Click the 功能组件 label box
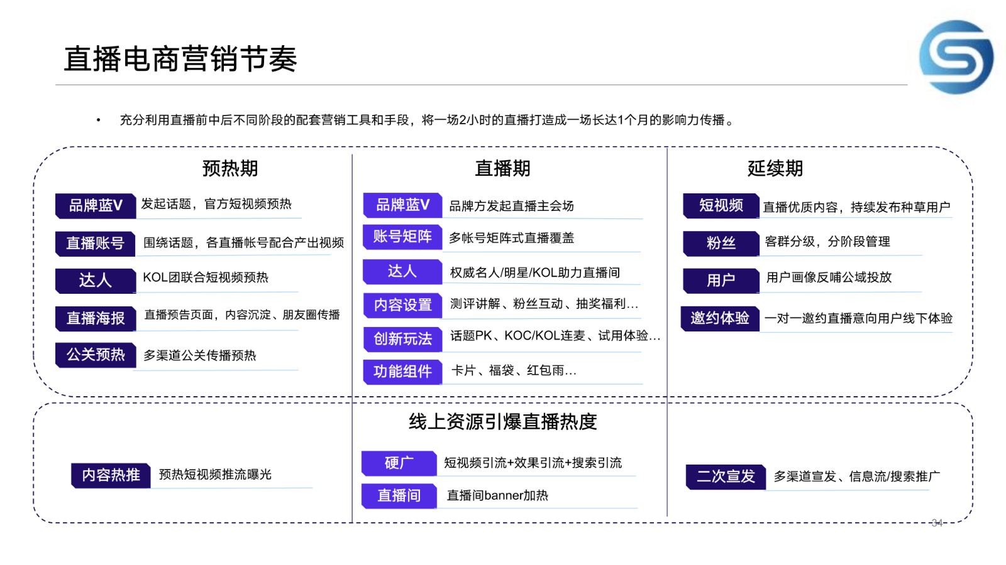Image resolution: width=1006 pixels, height=565 pixels. (402, 372)
